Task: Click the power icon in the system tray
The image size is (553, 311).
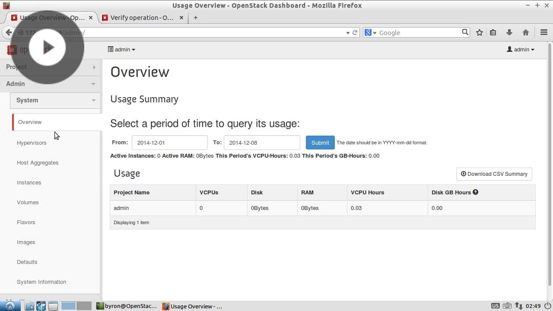Action: tap(548, 306)
